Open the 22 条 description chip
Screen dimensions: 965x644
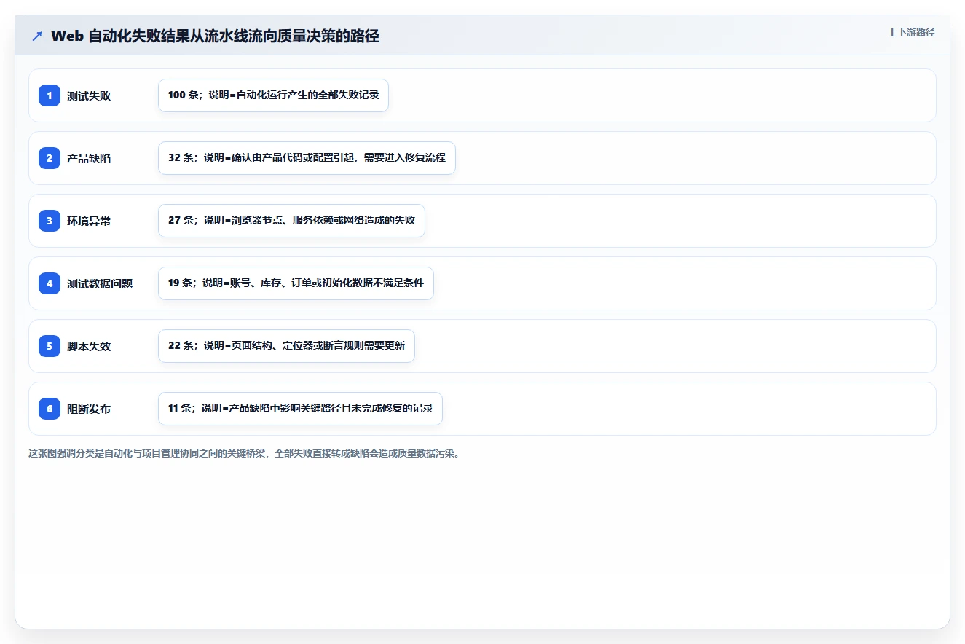[286, 346]
